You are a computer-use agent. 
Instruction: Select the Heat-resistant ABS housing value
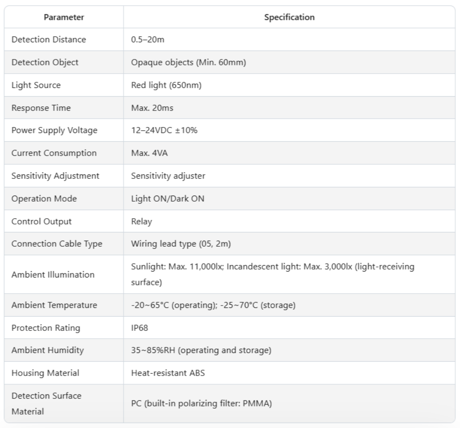[168, 373]
